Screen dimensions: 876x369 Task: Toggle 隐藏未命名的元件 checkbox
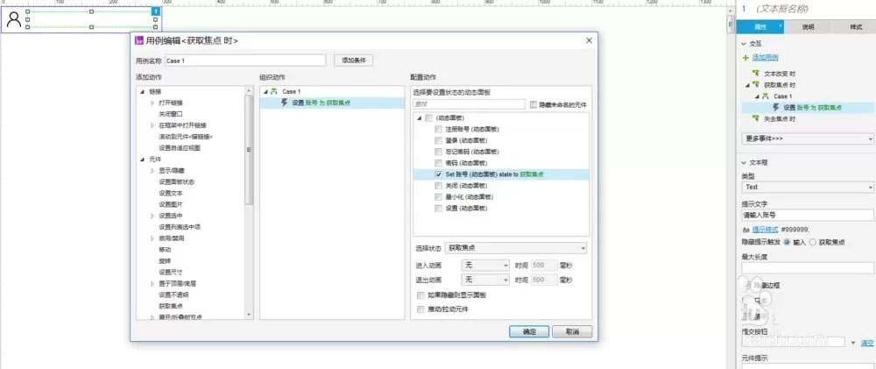(533, 104)
